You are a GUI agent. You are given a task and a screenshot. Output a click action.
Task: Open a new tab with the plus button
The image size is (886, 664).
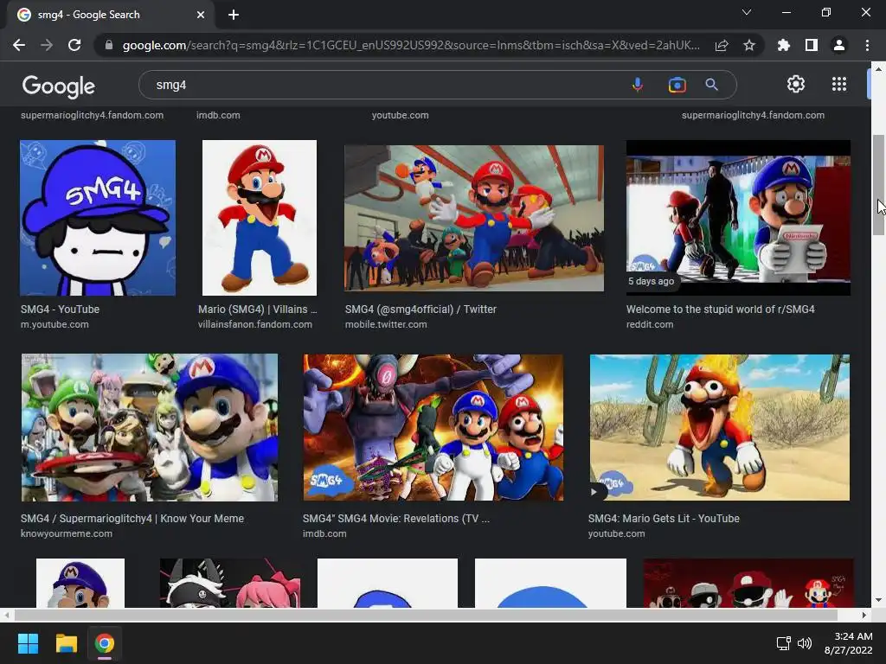tap(234, 15)
